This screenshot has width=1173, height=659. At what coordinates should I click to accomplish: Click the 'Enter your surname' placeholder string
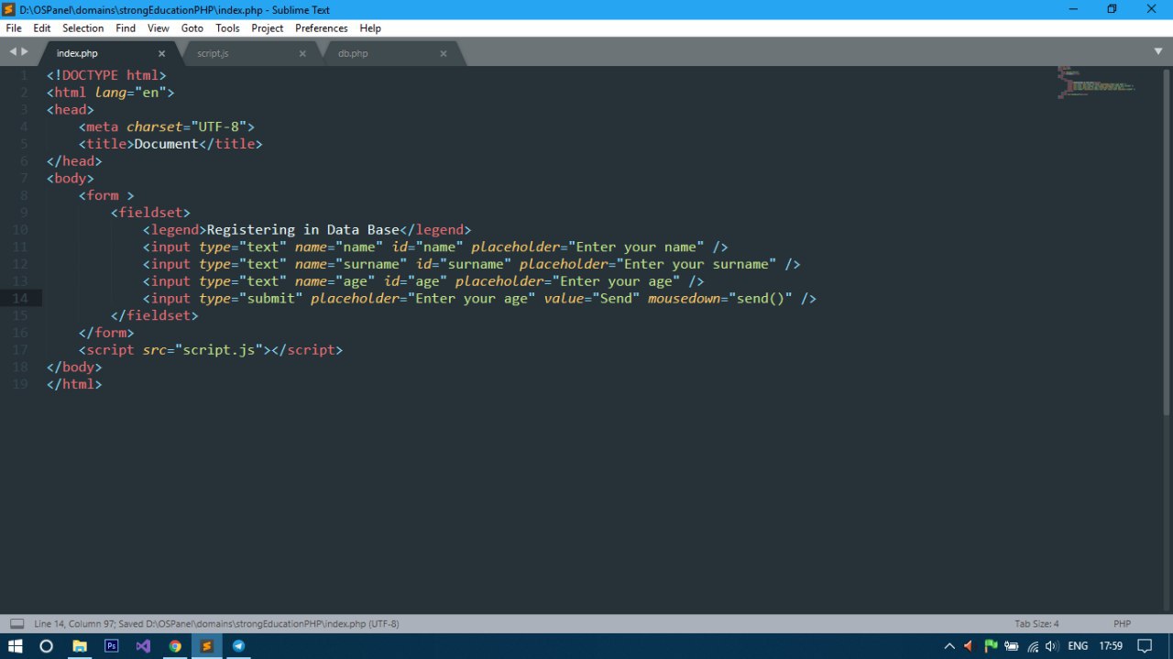click(696, 264)
